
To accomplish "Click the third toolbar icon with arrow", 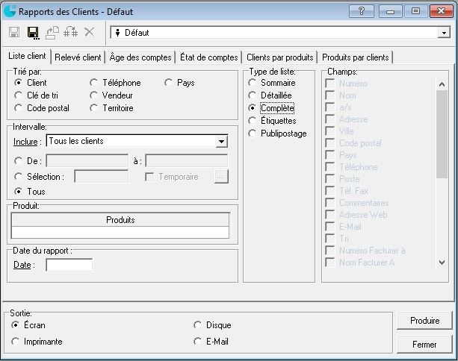I will tap(52, 32).
